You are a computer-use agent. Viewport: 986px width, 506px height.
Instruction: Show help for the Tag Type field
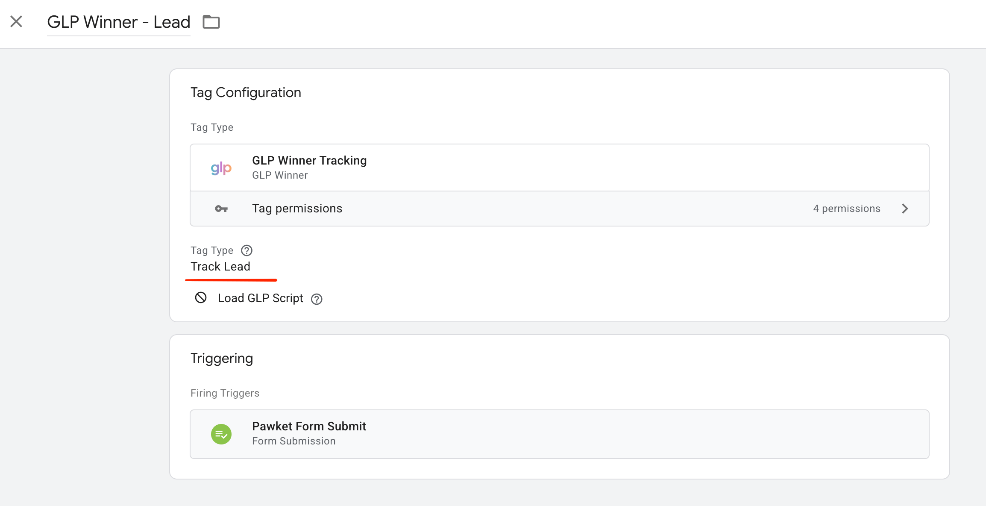click(x=247, y=250)
